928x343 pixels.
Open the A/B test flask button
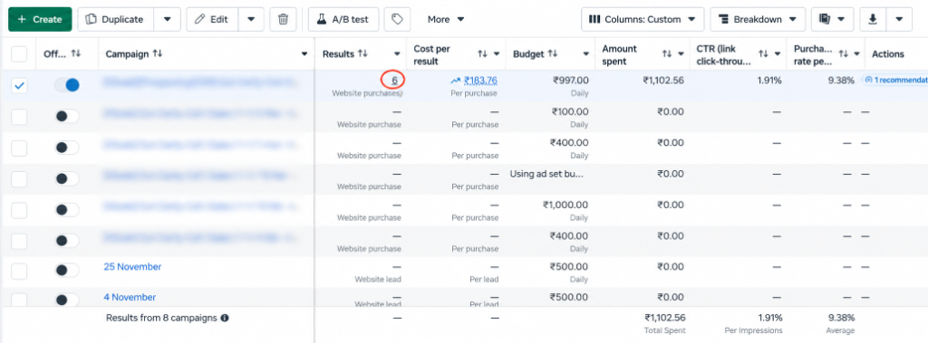click(x=343, y=20)
